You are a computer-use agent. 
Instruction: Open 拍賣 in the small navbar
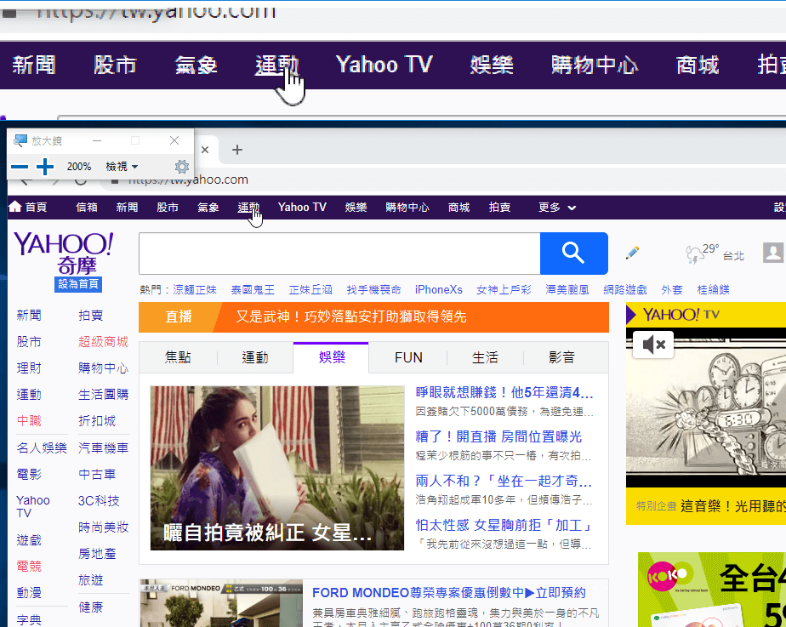500,207
